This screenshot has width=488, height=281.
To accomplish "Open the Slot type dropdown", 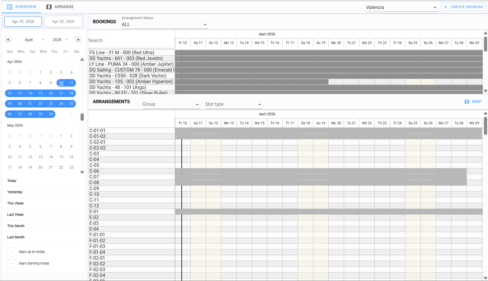I will tap(233, 104).
